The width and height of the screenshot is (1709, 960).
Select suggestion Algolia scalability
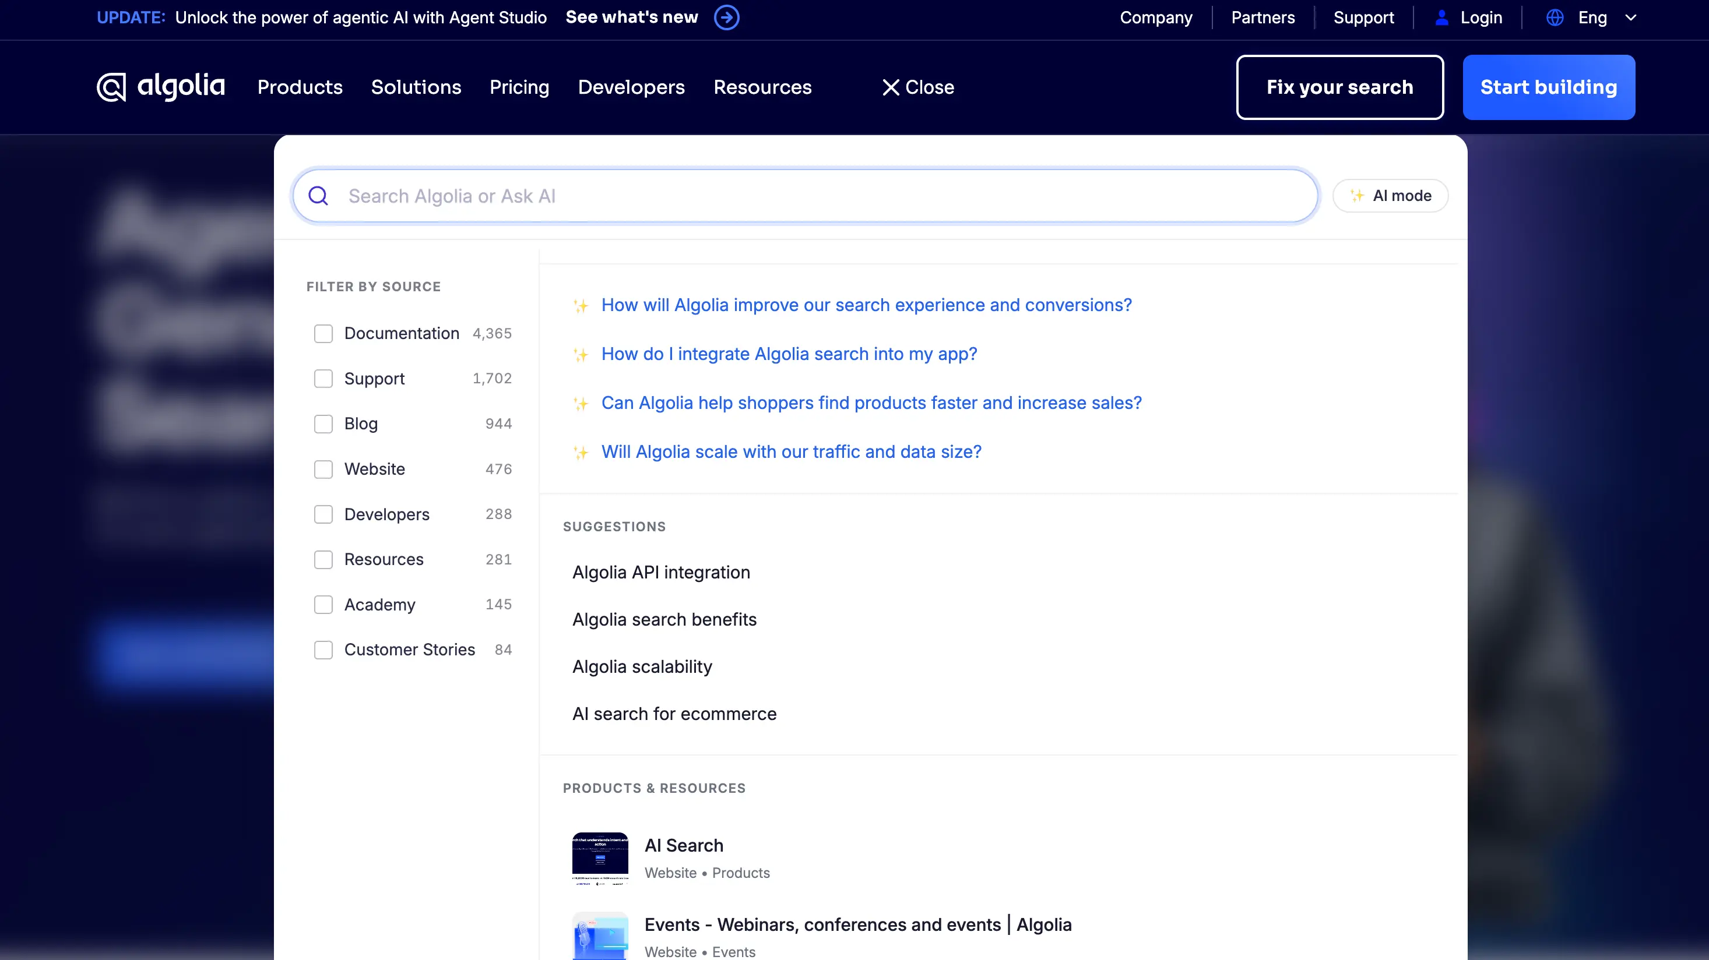(642, 666)
